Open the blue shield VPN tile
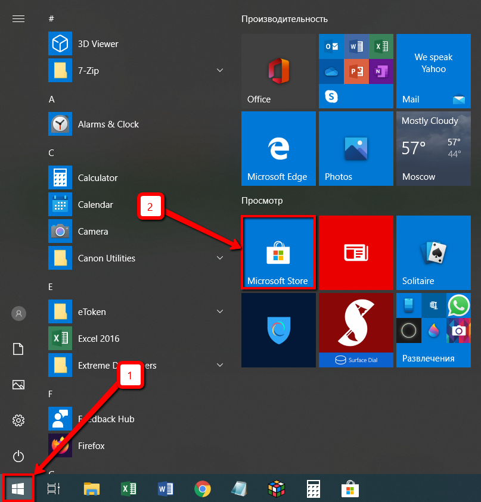The width and height of the screenshot is (481, 502). click(278, 330)
